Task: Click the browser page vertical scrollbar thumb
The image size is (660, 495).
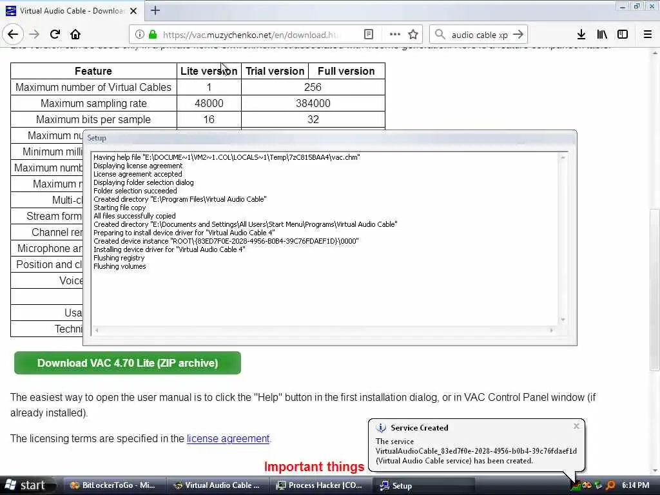Action: pos(655,289)
